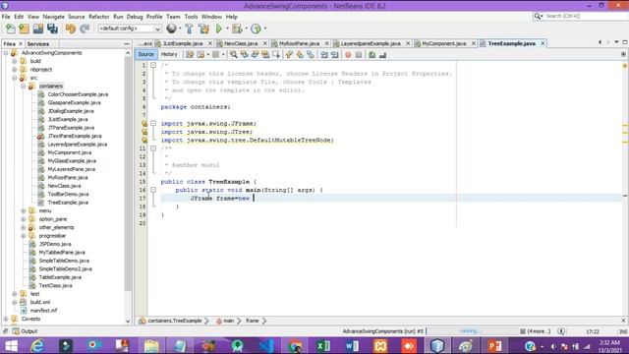
Task: Expand the progressbar folder node
Action: click(x=24, y=236)
